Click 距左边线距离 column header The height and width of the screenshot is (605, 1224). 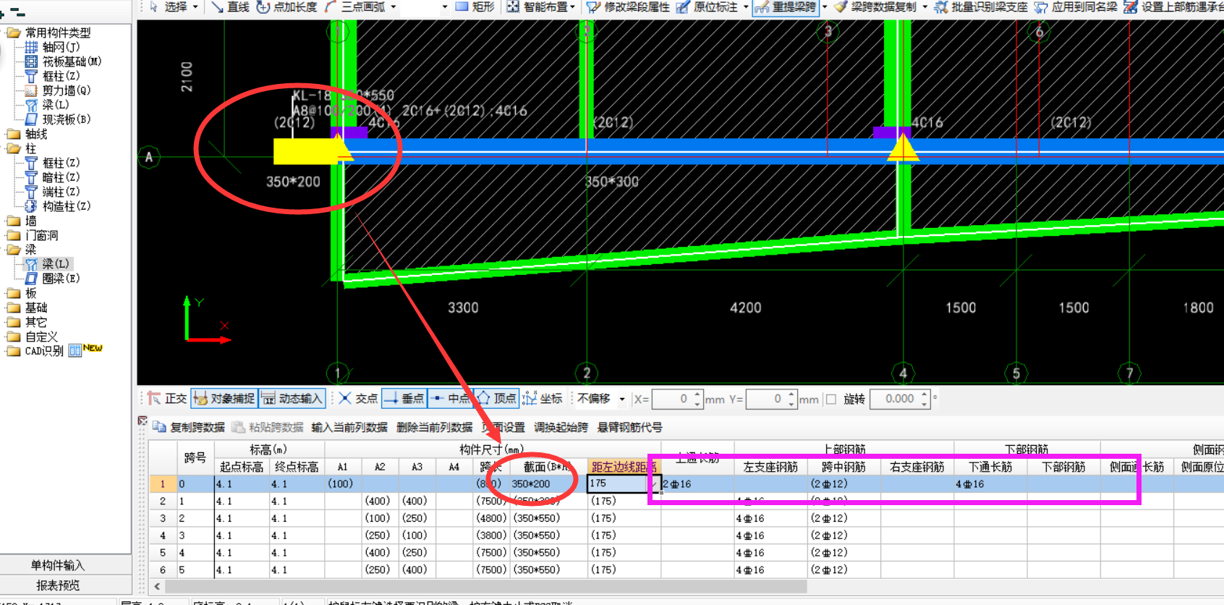tap(624, 467)
